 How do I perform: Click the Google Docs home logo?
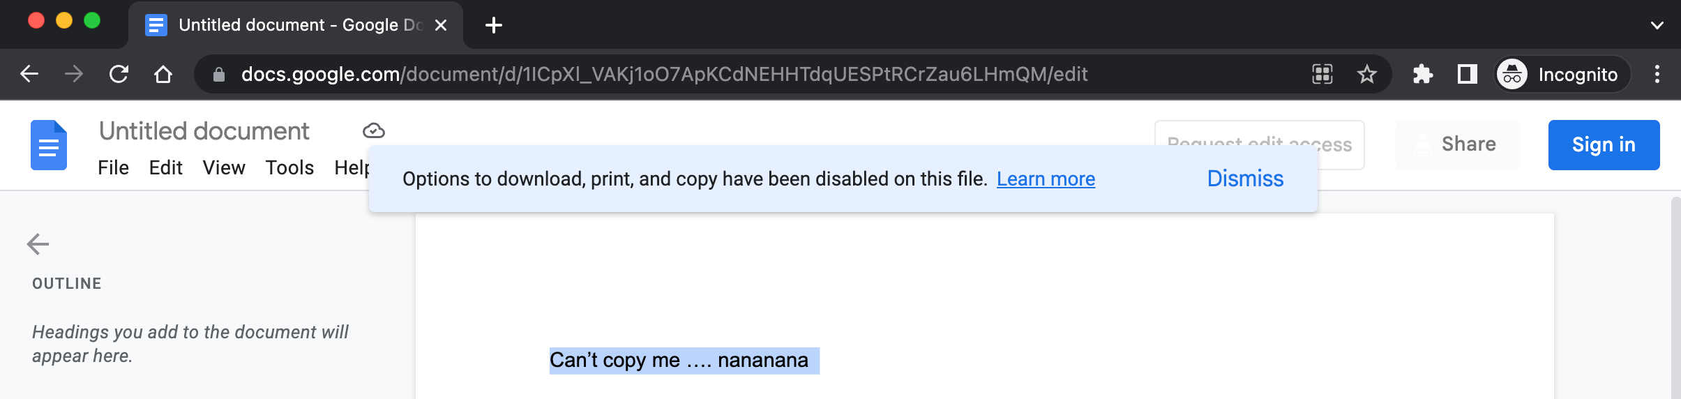coord(49,145)
